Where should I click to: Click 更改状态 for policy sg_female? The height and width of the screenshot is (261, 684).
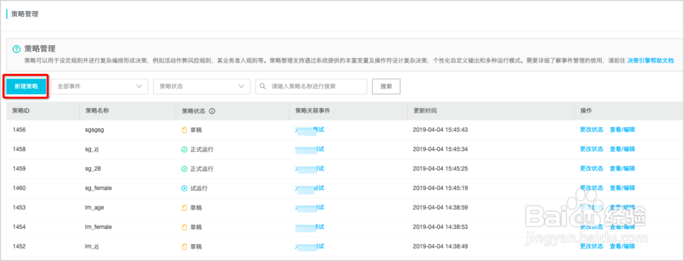pyautogui.click(x=592, y=188)
